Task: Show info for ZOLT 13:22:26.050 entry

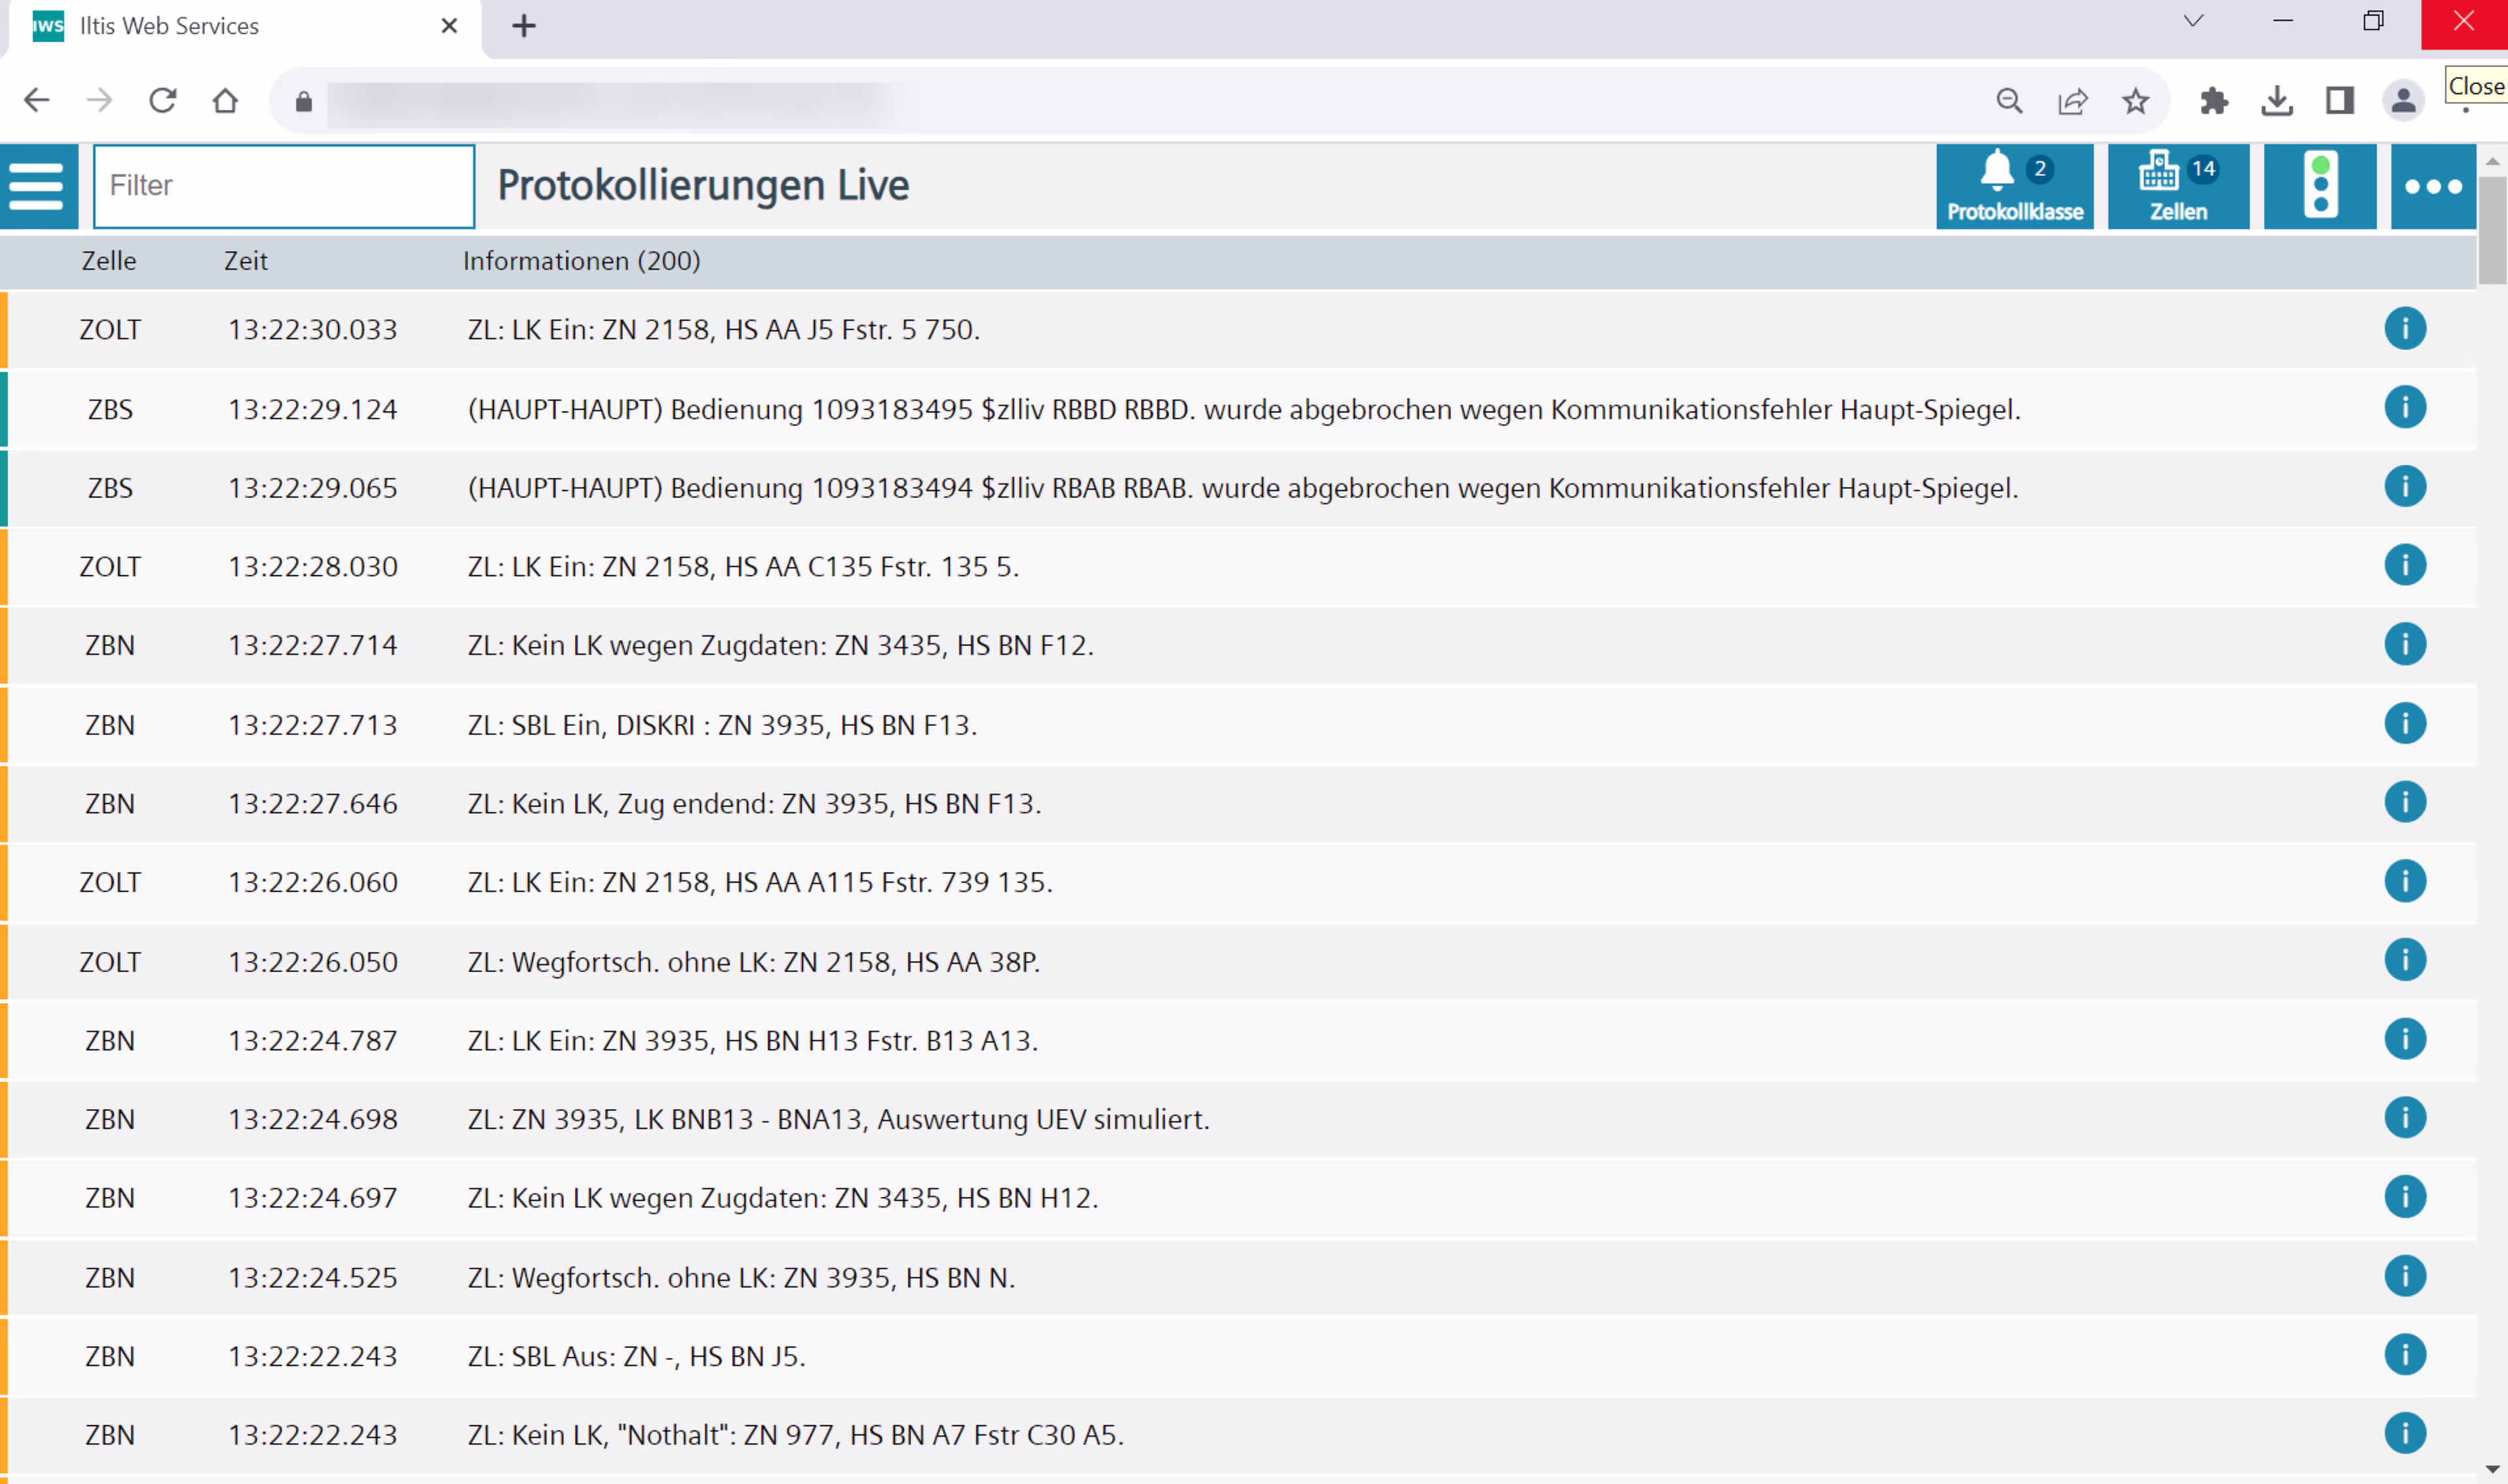Action: (2404, 961)
